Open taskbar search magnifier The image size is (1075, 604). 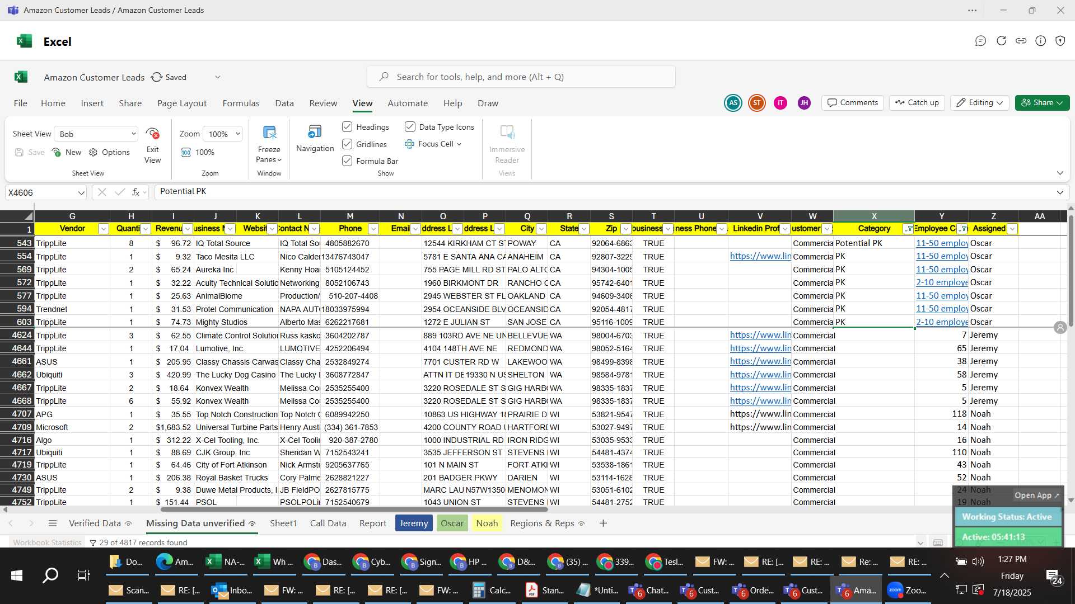(x=50, y=575)
